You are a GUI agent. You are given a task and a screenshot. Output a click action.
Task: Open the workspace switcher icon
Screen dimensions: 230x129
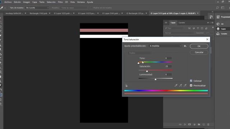[223, 8]
